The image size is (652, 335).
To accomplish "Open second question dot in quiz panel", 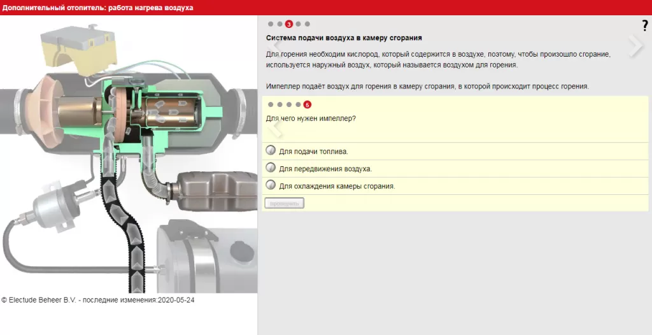I will pyautogui.click(x=280, y=104).
